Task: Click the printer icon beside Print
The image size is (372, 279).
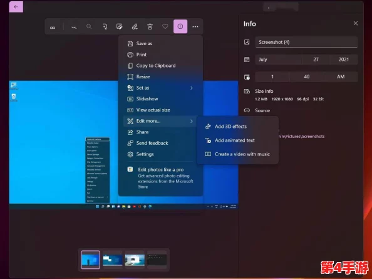Action: pyautogui.click(x=130, y=55)
